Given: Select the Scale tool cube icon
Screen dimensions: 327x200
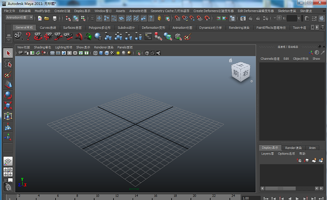Looking at the screenshot, I should coord(8,105).
